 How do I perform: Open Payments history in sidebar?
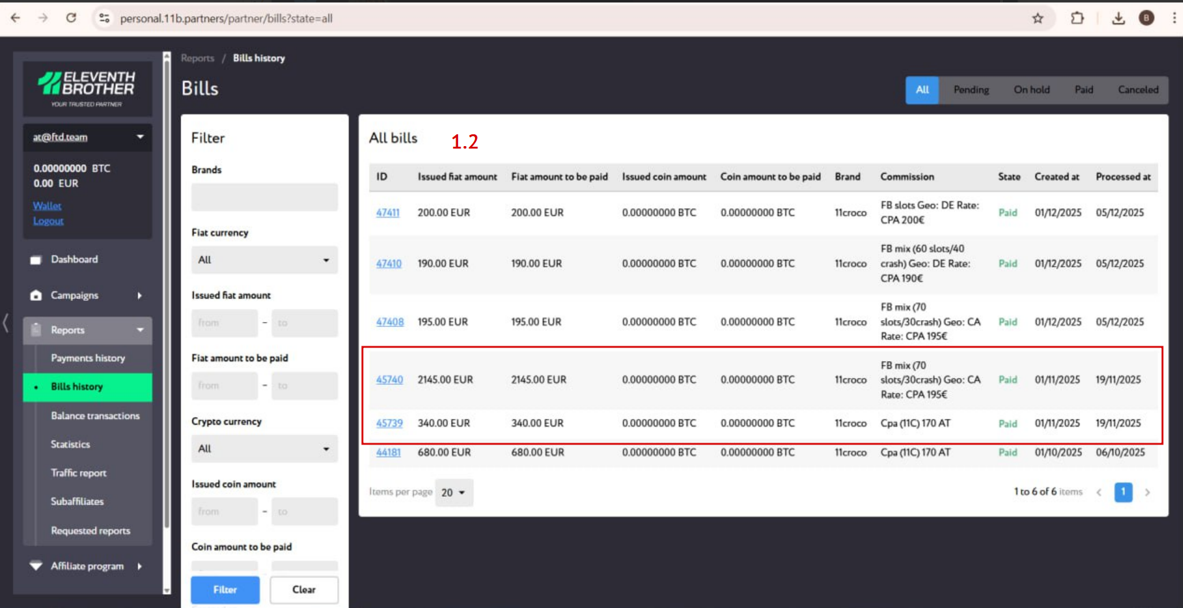click(x=88, y=358)
